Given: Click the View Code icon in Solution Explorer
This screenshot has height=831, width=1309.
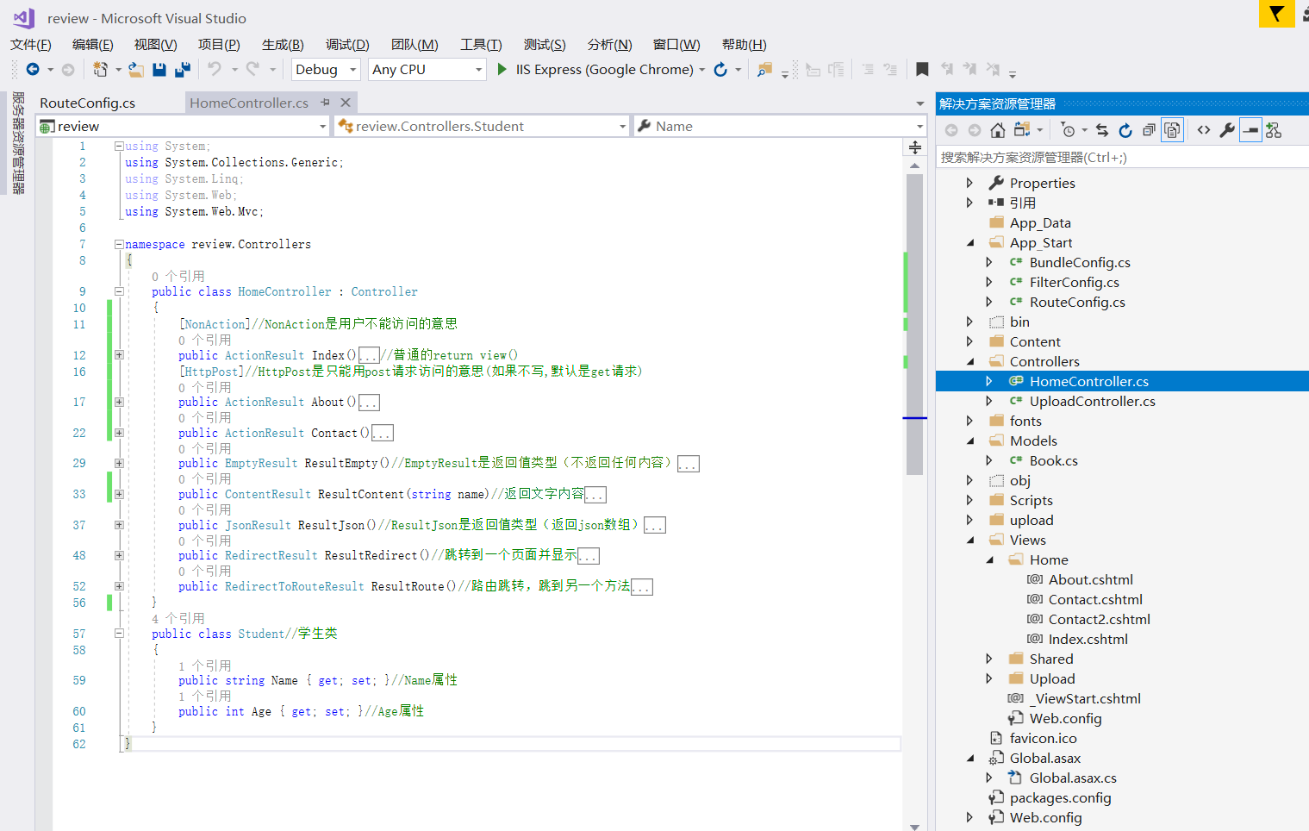Looking at the screenshot, I should [x=1204, y=130].
